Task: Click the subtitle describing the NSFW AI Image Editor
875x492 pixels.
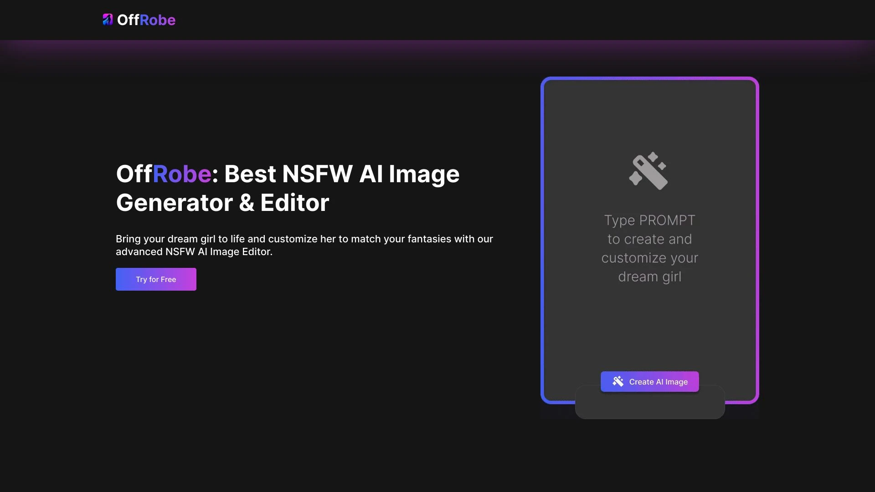Action: tap(304, 245)
